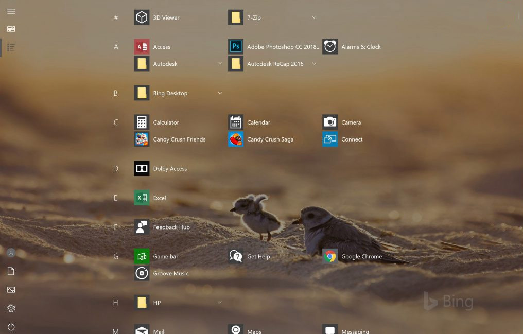The height and width of the screenshot is (334, 523).
Task: Expand the Bing Desktop folder chevron
Action: (x=220, y=93)
